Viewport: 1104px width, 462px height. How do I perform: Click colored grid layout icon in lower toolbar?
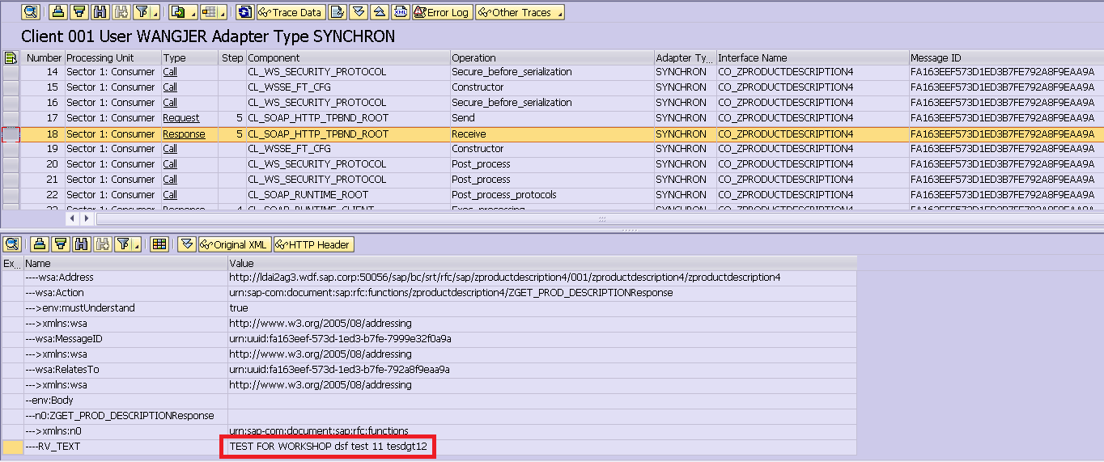(159, 244)
